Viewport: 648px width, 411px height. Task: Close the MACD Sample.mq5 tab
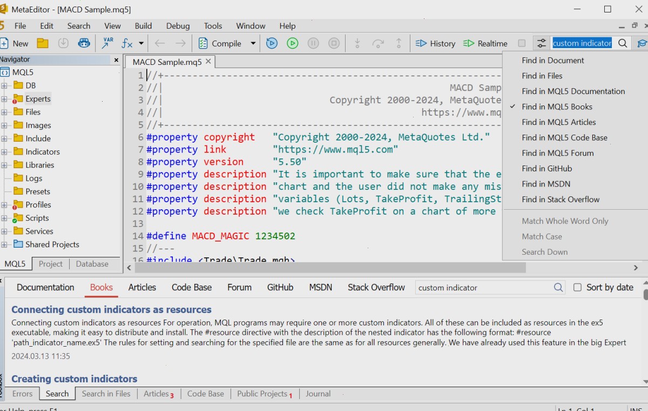[x=208, y=62]
